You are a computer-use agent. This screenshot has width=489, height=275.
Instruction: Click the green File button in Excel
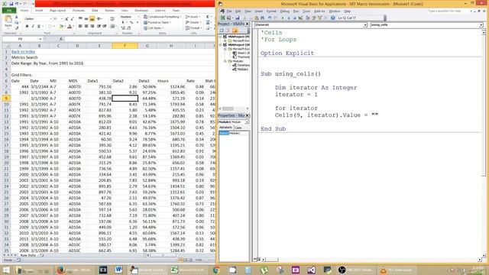tap(9, 10)
